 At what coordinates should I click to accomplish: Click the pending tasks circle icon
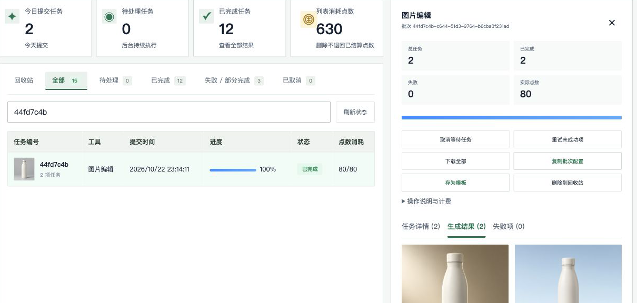click(109, 16)
